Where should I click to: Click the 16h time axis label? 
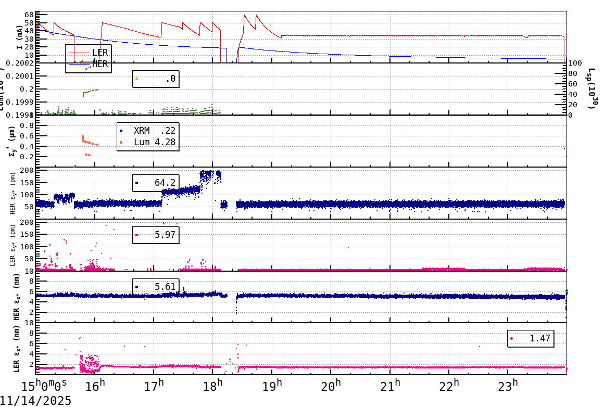tap(95, 386)
